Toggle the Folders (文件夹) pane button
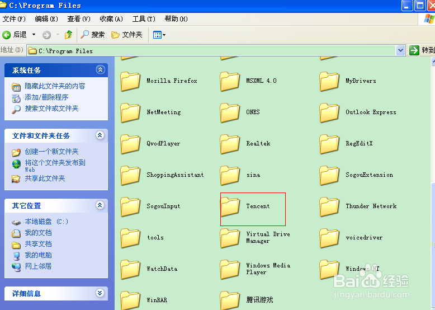The width and height of the screenshot is (435, 310). click(x=127, y=35)
